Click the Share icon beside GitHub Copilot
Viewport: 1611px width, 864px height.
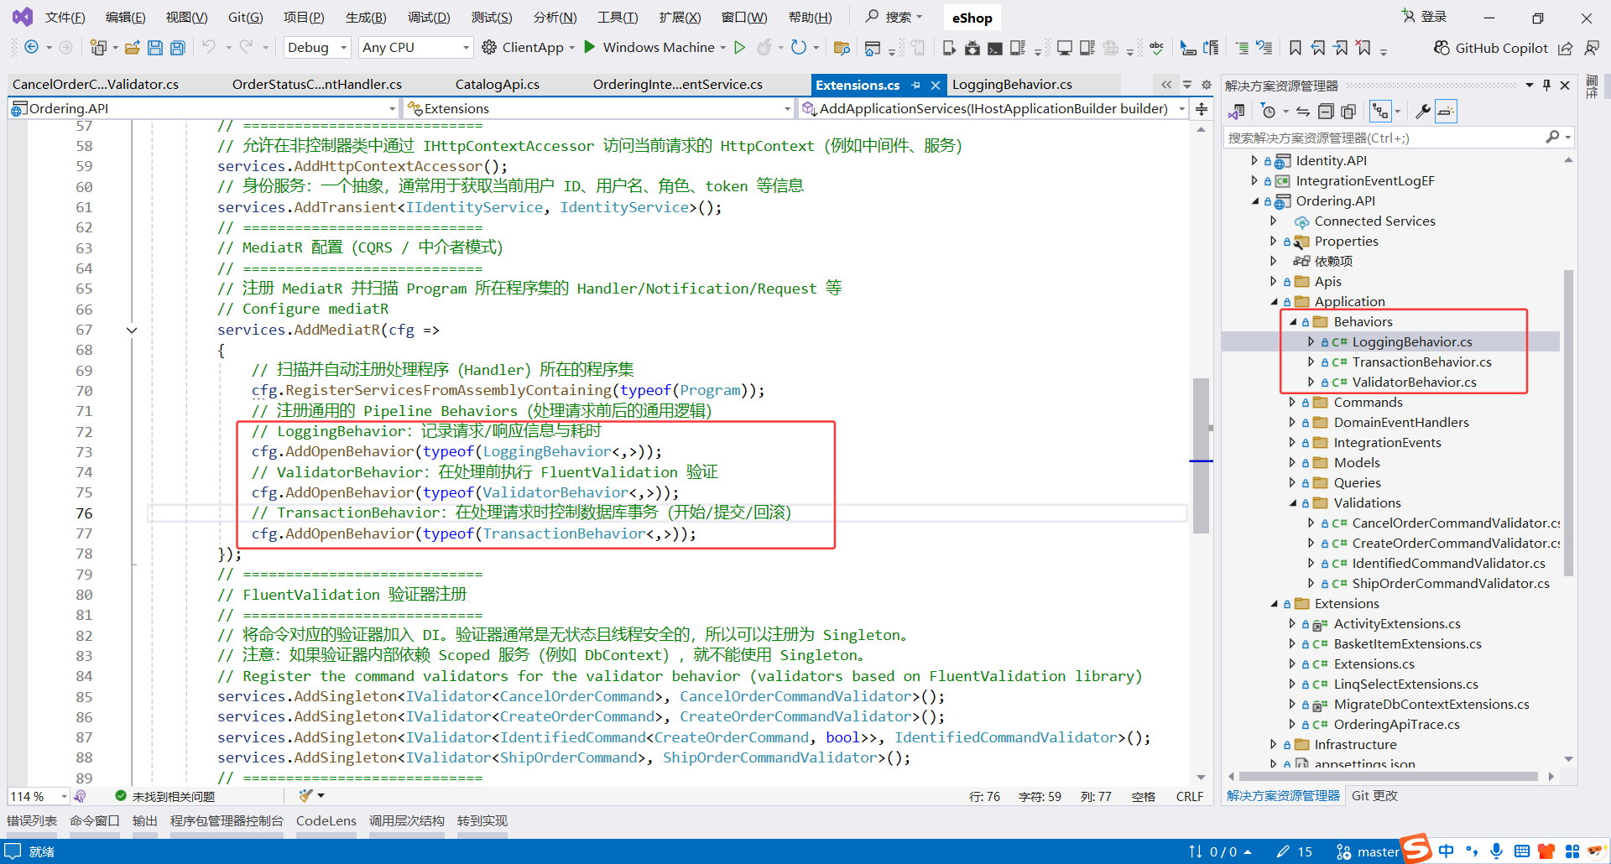click(x=1566, y=48)
